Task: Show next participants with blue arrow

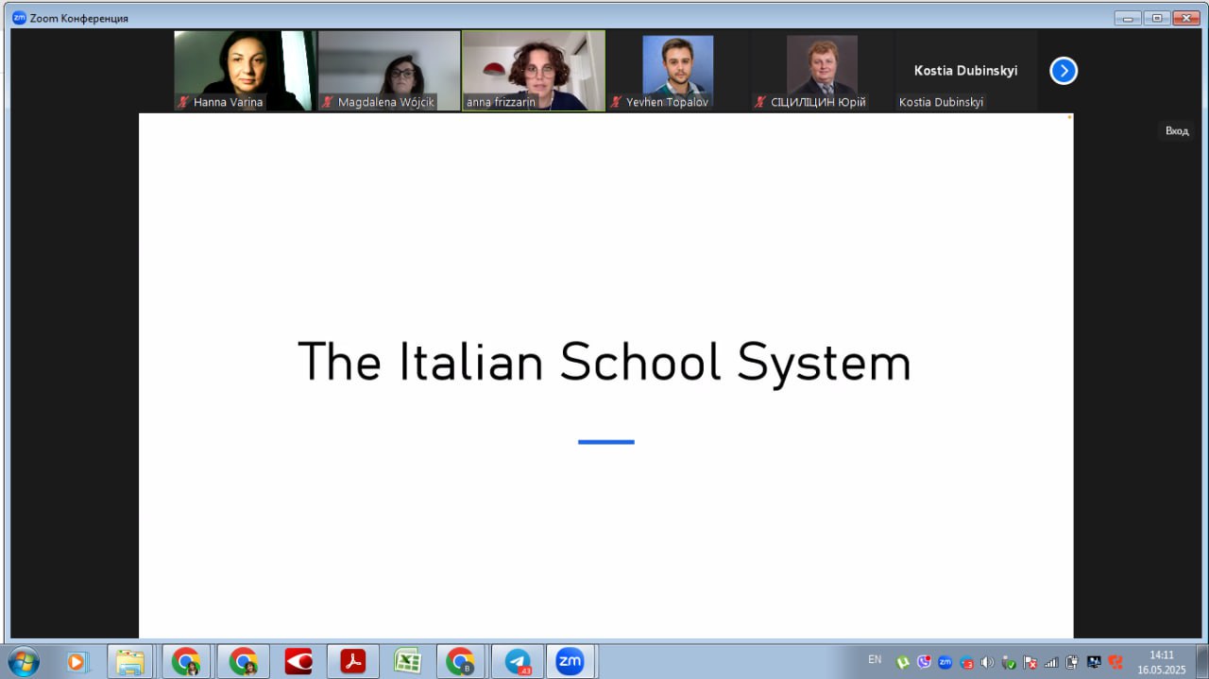Action: click(x=1064, y=71)
